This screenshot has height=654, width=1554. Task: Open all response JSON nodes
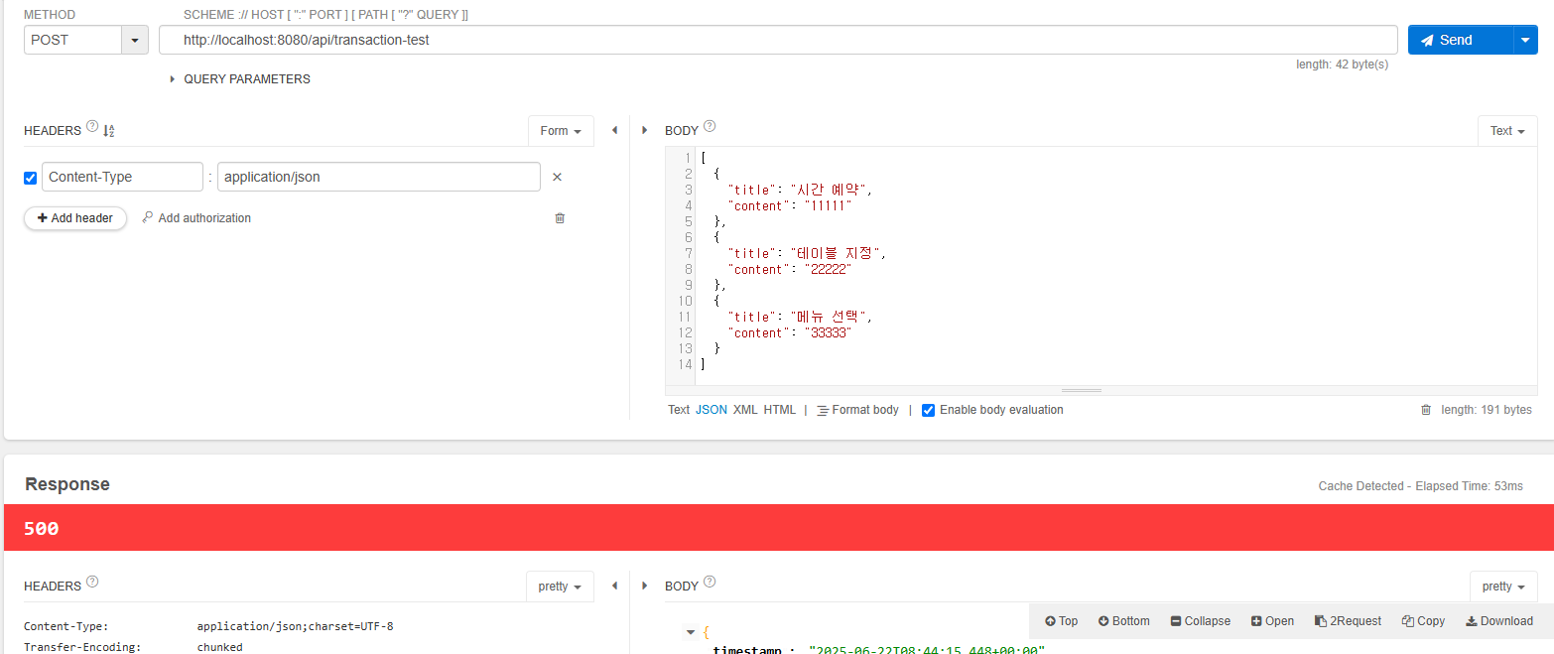click(x=1272, y=621)
